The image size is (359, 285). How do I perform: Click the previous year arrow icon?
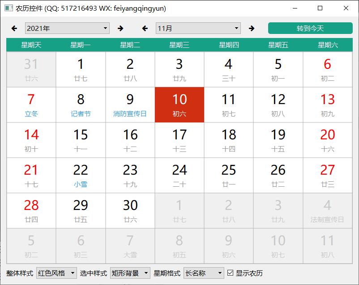[x=14, y=29]
